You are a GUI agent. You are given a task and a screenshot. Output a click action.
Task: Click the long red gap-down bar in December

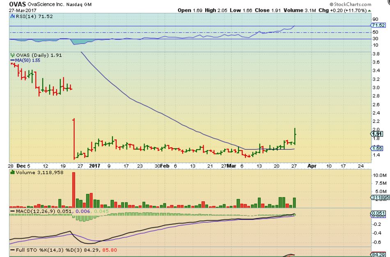(73, 139)
